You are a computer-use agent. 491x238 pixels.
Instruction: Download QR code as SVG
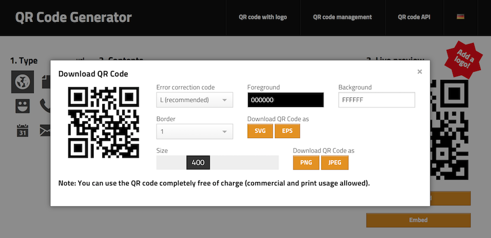pos(260,131)
